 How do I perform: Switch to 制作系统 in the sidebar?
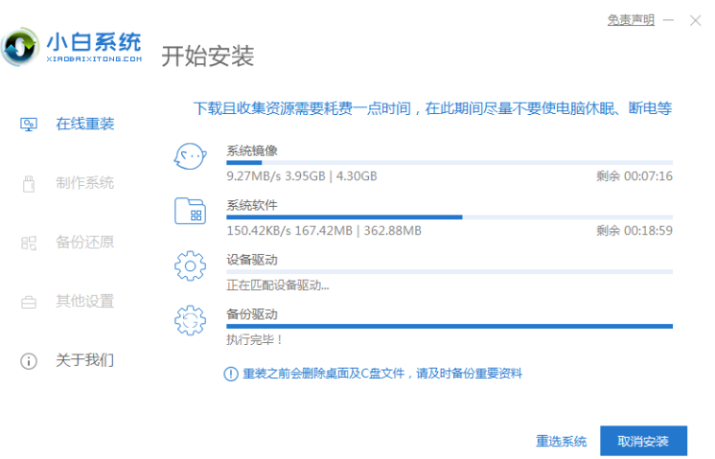coord(84,183)
